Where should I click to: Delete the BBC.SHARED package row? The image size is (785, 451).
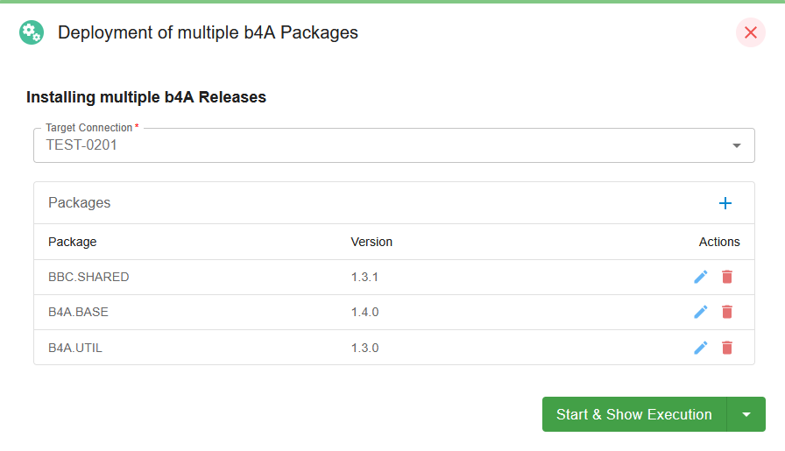[727, 277]
